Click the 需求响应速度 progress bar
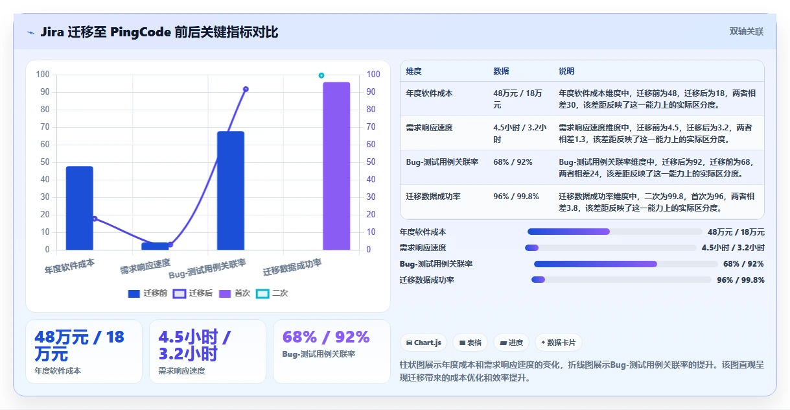790x410 pixels. (610, 248)
